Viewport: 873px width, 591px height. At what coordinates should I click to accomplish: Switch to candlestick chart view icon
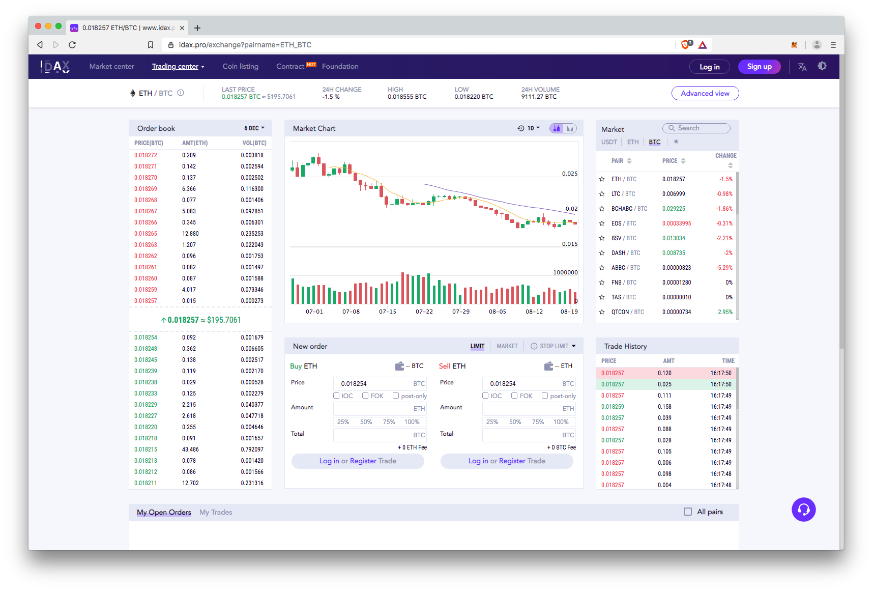557,128
